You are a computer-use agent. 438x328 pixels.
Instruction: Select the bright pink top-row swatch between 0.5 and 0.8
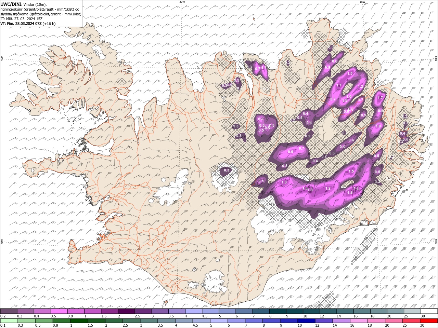tap(59, 311)
